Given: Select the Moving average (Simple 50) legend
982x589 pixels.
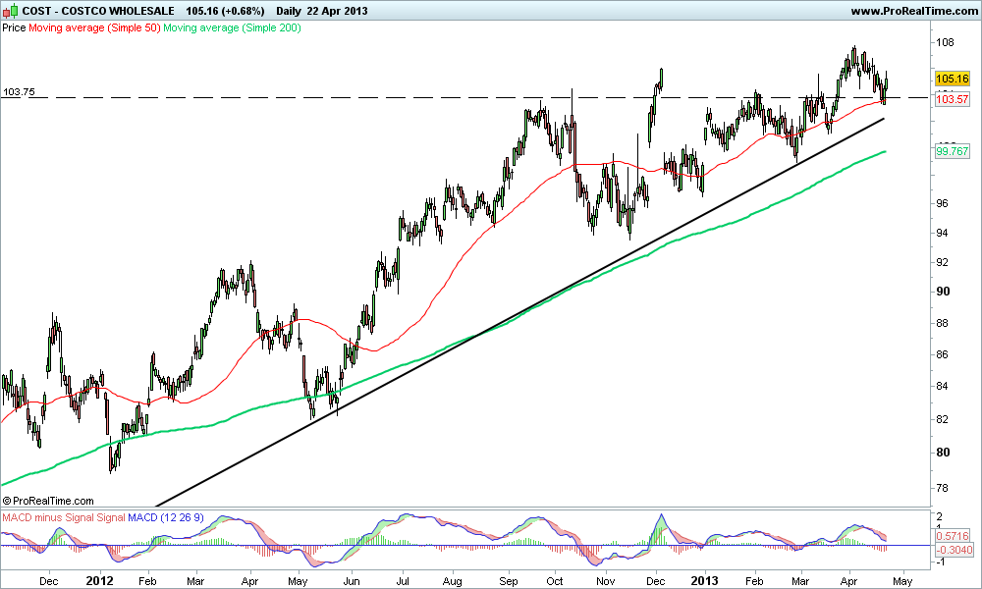Looking at the screenshot, I should click(x=94, y=27).
